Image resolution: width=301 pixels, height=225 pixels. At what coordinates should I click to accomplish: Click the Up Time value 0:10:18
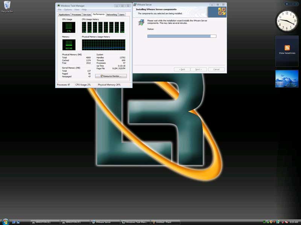[x=122, y=66]
